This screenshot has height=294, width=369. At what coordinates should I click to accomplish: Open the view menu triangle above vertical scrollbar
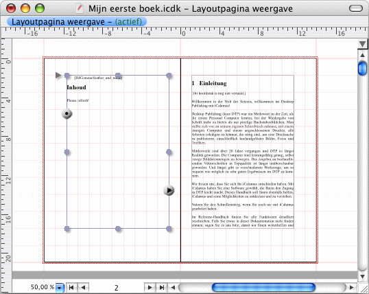(x=362, y=44)
